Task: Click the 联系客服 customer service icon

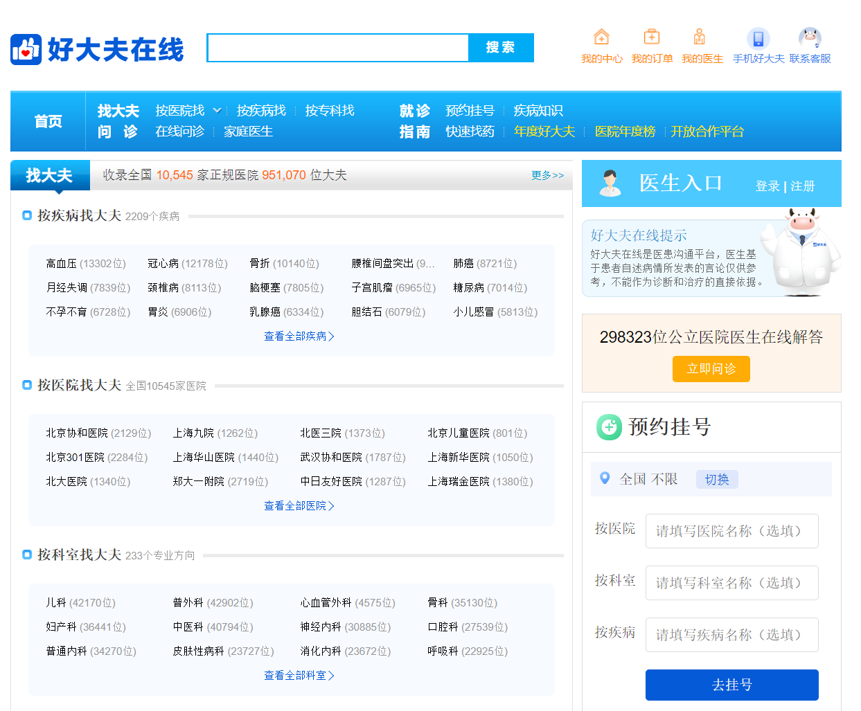Action: coord(809,38)
